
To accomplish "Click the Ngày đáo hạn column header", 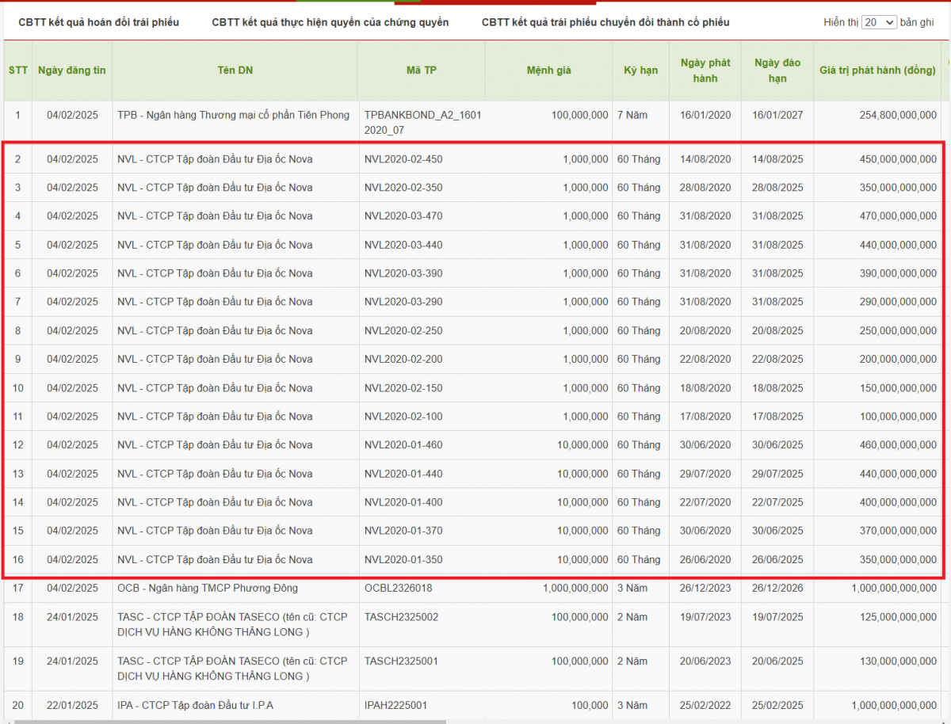I will pyautogui.click(x=777, y=70).
